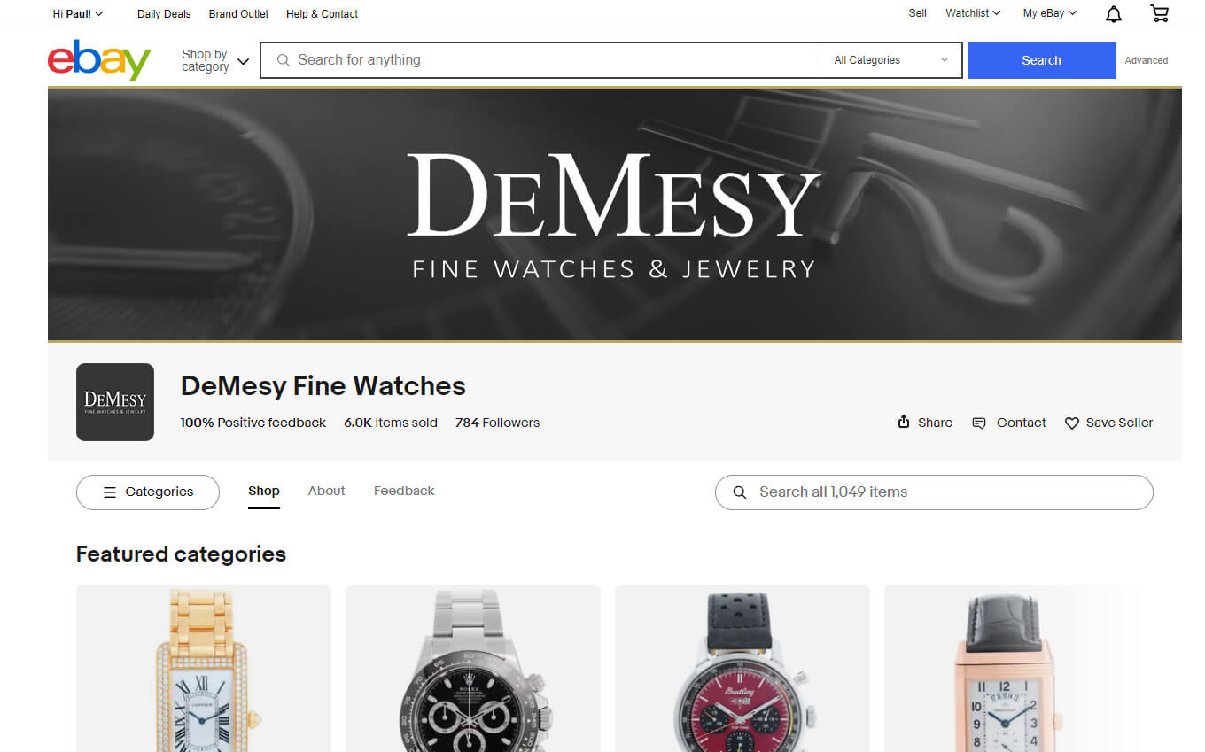The height and width of the screenshot is (752, 1205).
Task: Switch to the Feedback tab
Action: pyautogui.click(x=404, y=491)
